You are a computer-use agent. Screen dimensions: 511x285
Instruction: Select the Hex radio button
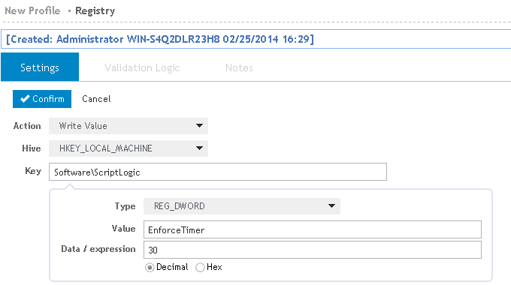200,268
